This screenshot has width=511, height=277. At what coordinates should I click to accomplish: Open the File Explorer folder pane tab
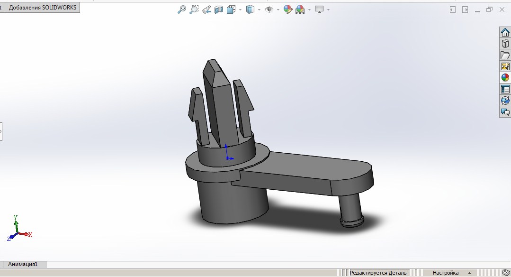pyautogui.click(x=505, y=55)
